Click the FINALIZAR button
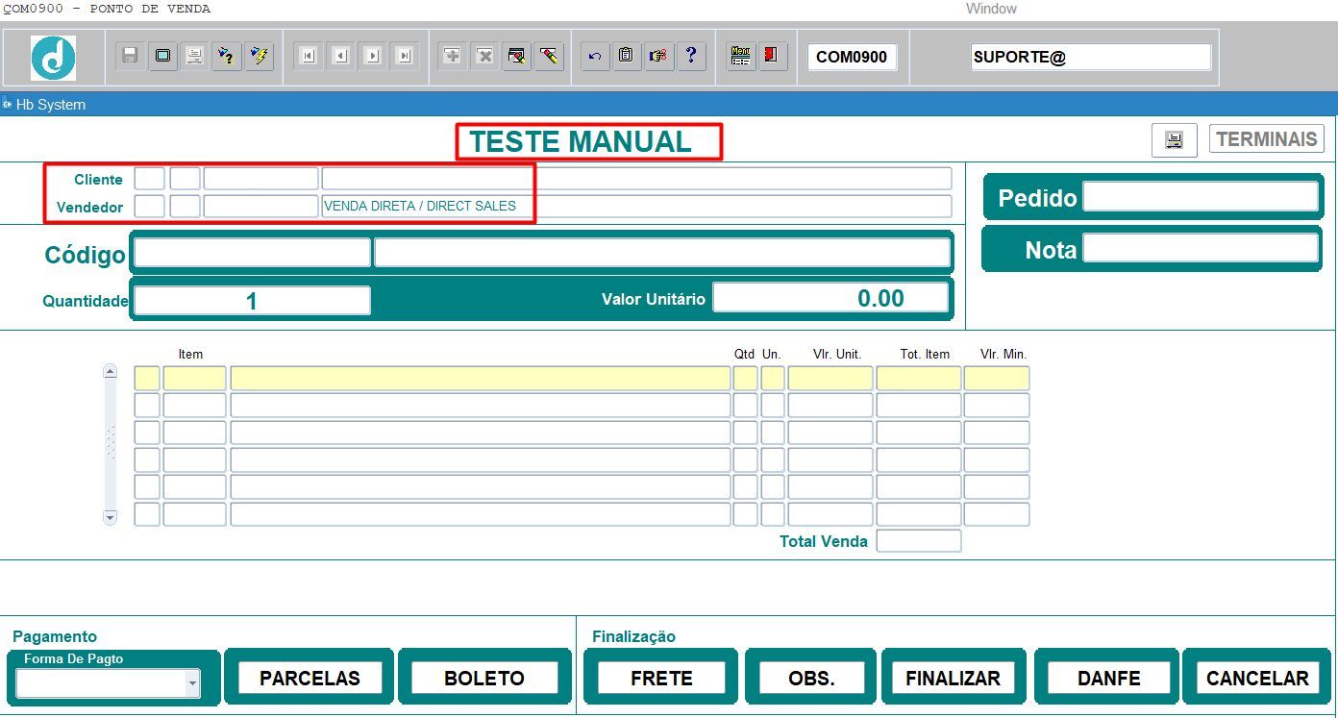This screenshot has height=718, width=1338. 954,678
